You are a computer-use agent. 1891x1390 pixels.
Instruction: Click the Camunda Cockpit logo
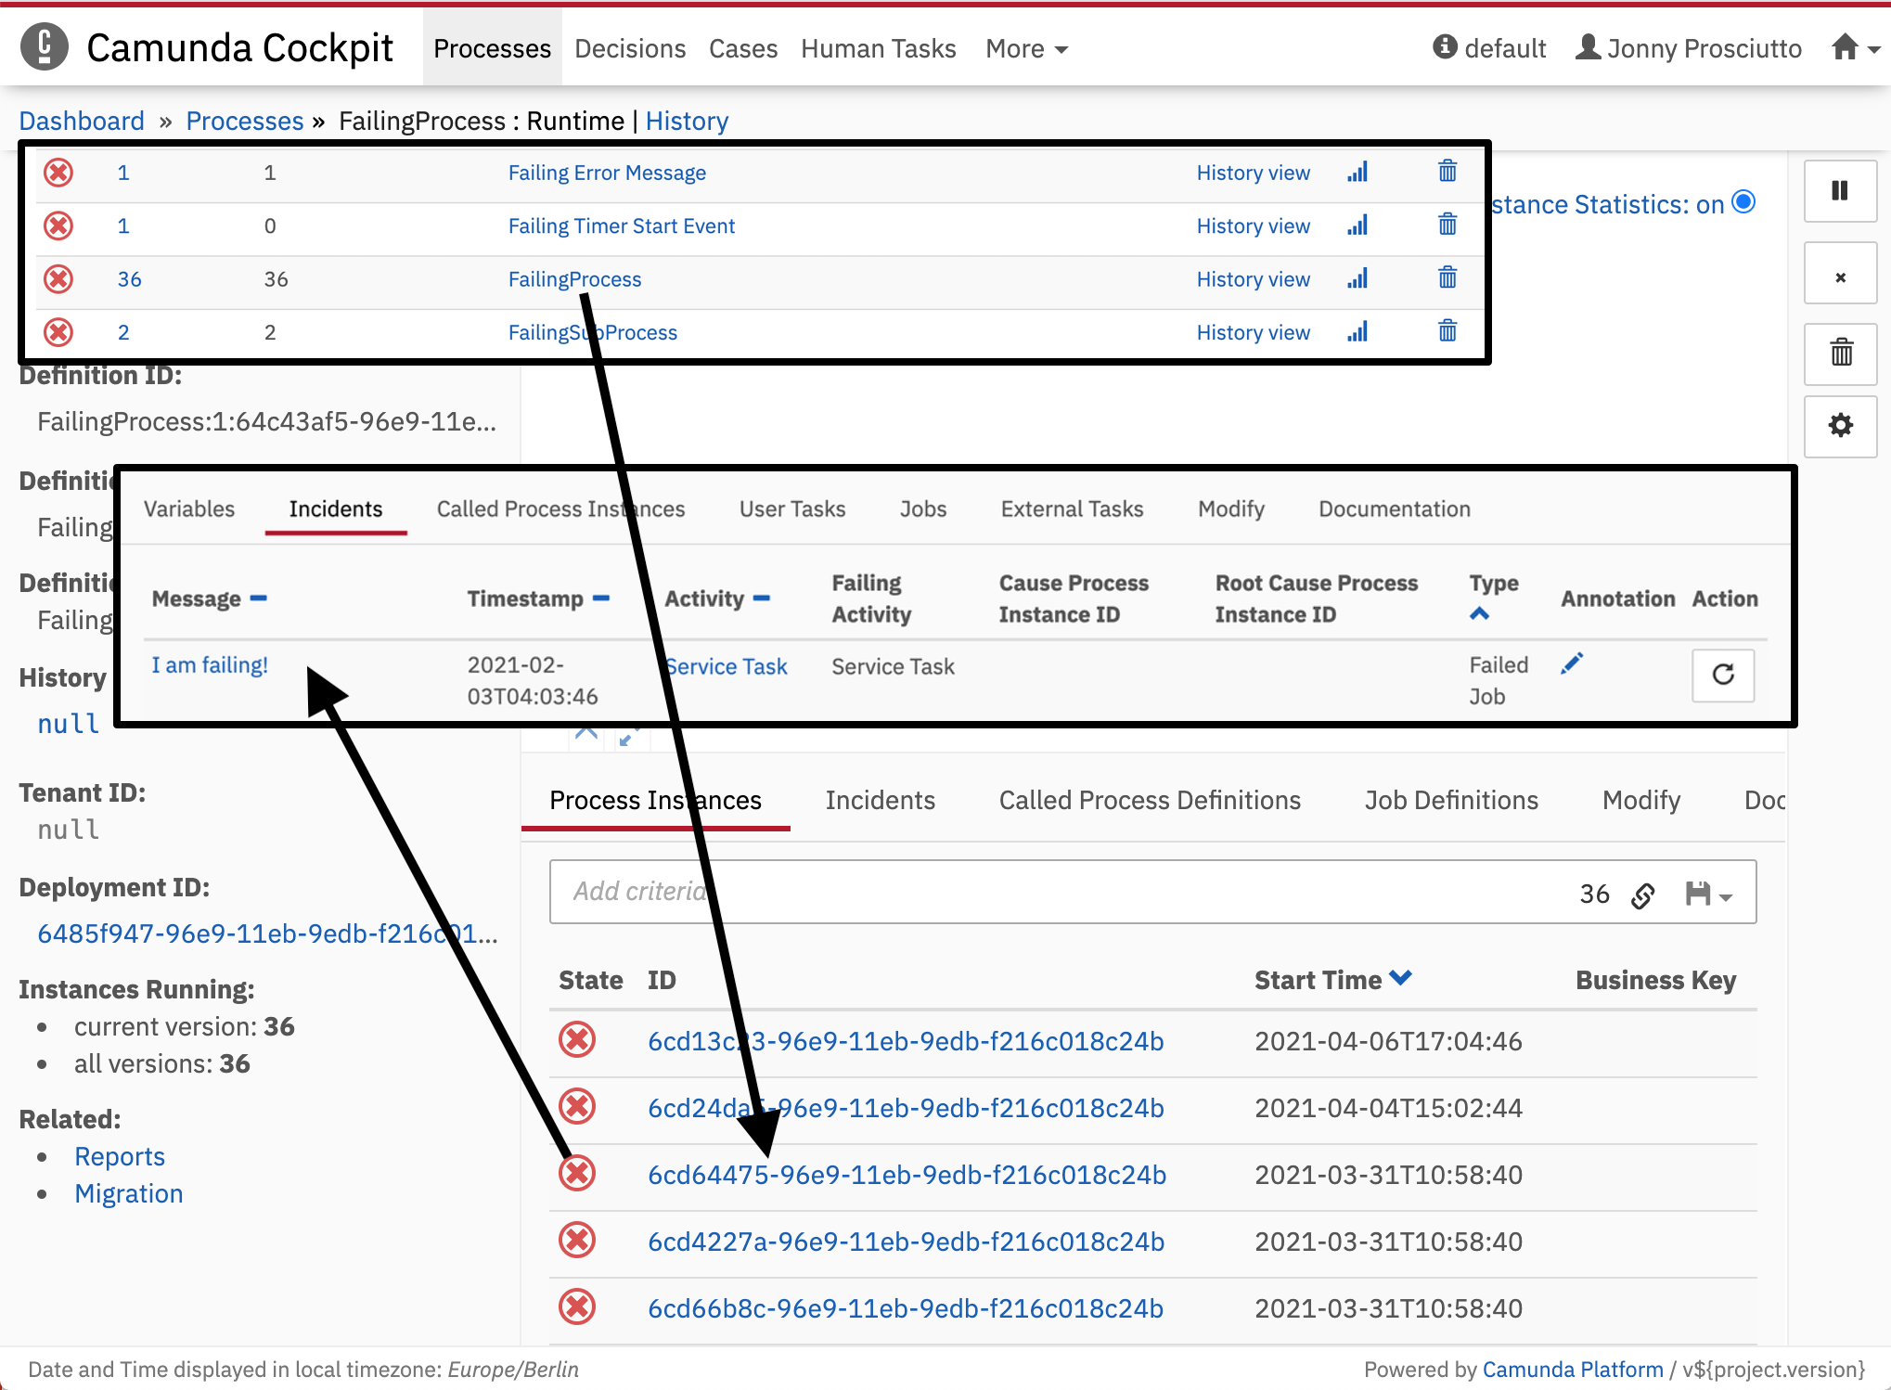pyautogui.click(x=45, y=47)
